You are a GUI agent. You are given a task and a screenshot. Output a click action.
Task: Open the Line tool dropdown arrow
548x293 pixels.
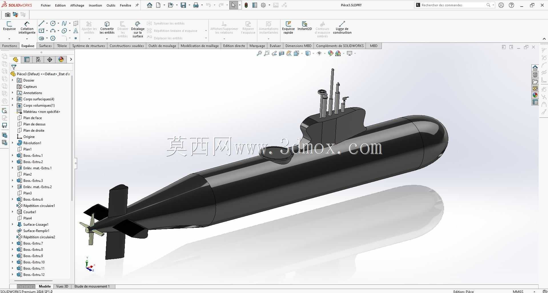tap(47, 23)
